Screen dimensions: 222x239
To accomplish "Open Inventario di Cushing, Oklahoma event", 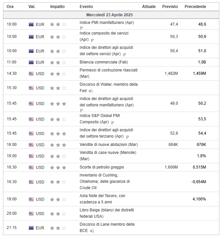I will 105,181.
